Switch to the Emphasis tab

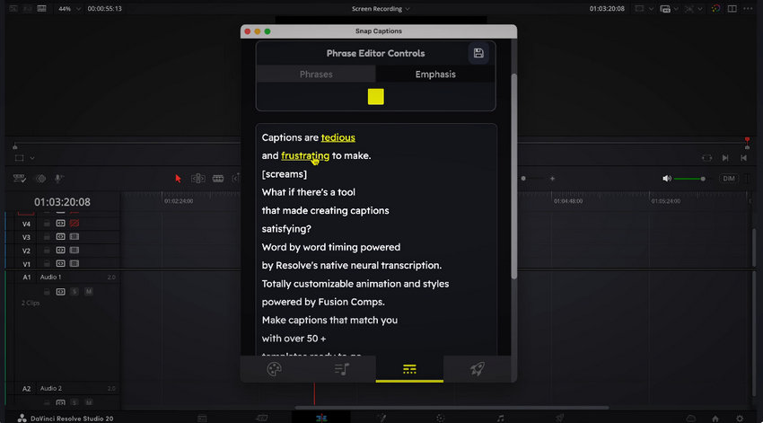[x=435, y=74]
